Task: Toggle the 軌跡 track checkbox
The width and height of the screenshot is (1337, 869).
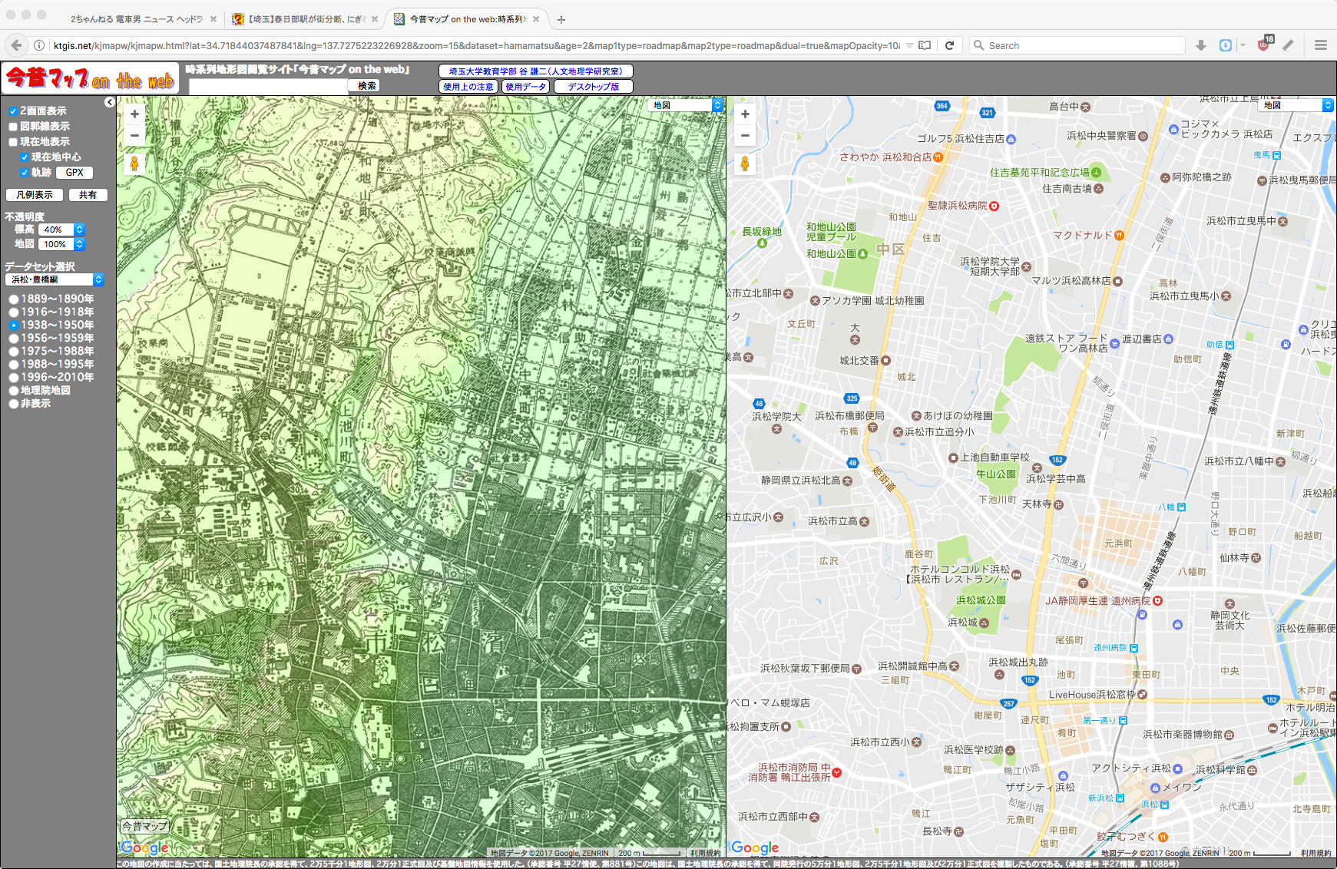Action: (x=25, y=173)
